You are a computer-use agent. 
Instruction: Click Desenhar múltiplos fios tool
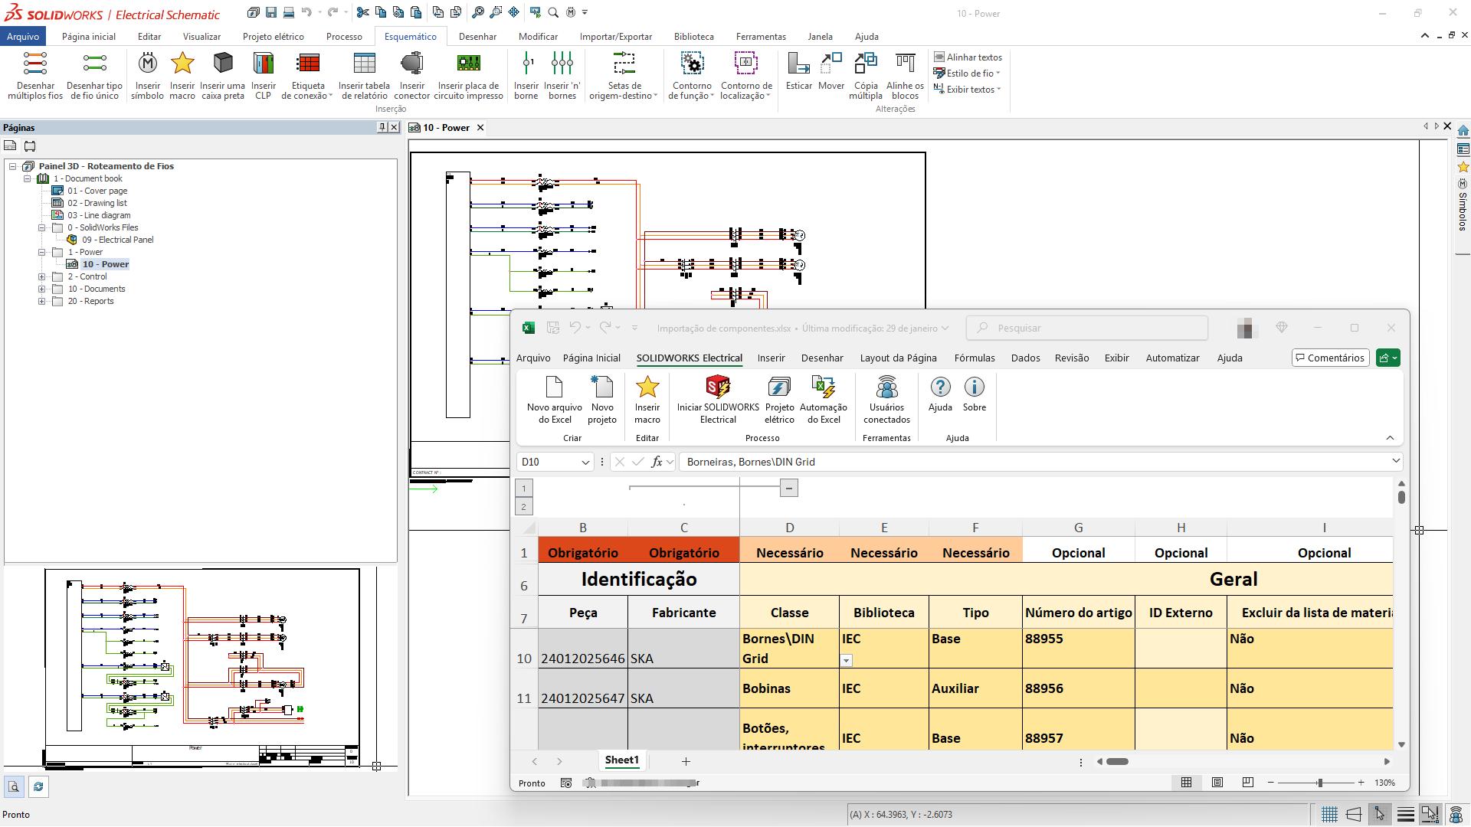coord(35,75)
